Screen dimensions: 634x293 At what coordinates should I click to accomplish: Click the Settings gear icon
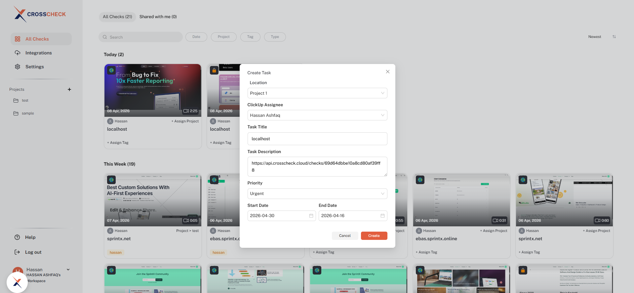(18, 67)
